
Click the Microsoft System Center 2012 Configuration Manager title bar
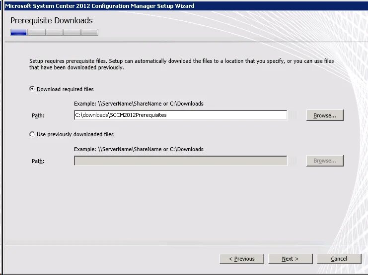[185, 6]
